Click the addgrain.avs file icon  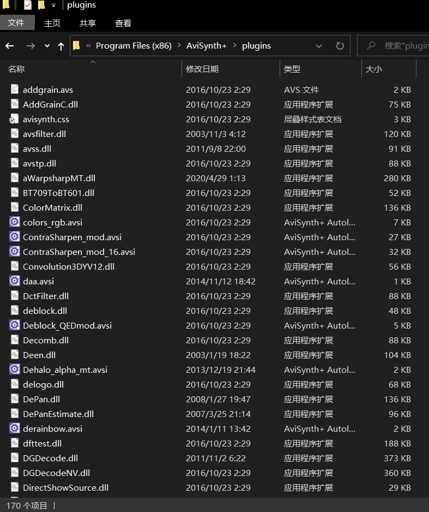pyautogui.click(x=14, y=90)
